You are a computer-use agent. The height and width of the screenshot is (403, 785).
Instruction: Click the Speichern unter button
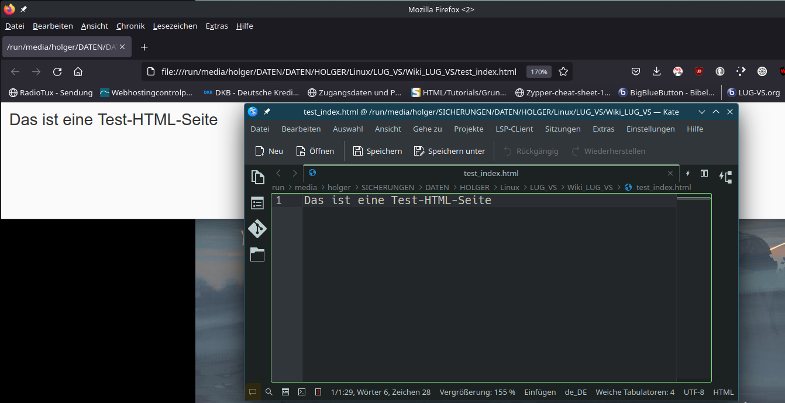[450, 151]
